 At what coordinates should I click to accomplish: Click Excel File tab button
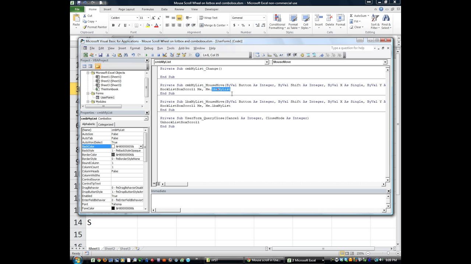(77, 9)
